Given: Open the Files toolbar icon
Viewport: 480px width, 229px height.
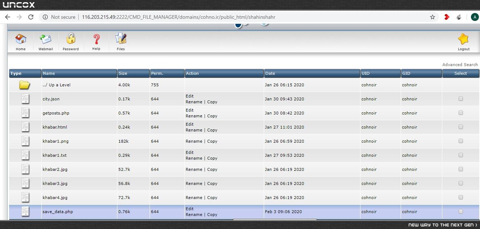Looking at the screenshot, I should (x=121, y=39).
